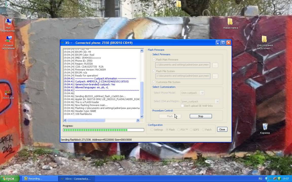Screen dimensions: 292x182
Task: Select the folder named 'л' on desktop
Action: (x=179, y=6)
